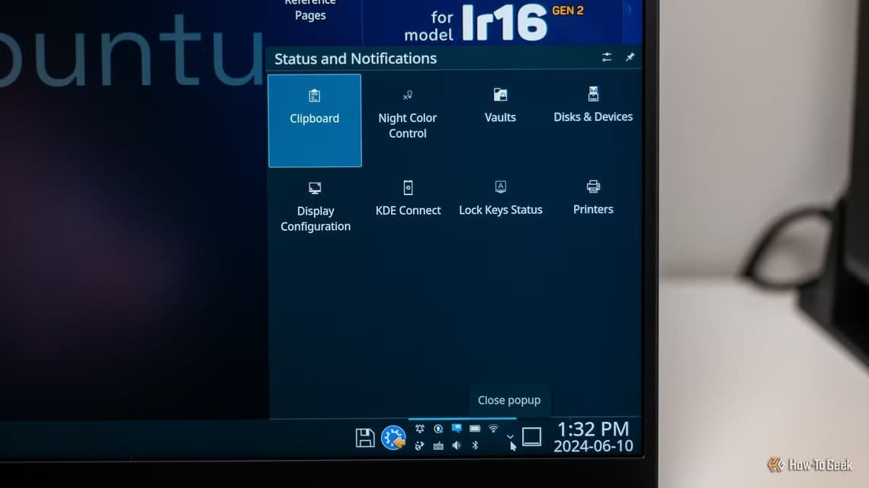The width and height of the screenshot is (869, 488).
Task: Open system tray configuration sliders icon
Action: [x=607, y=57]
